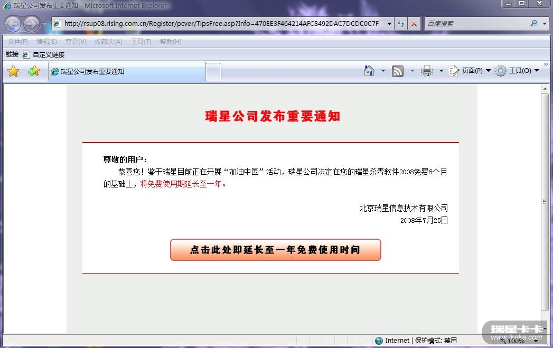
Task: Go forward with the Forward arrow button
Action: (32, 24)
